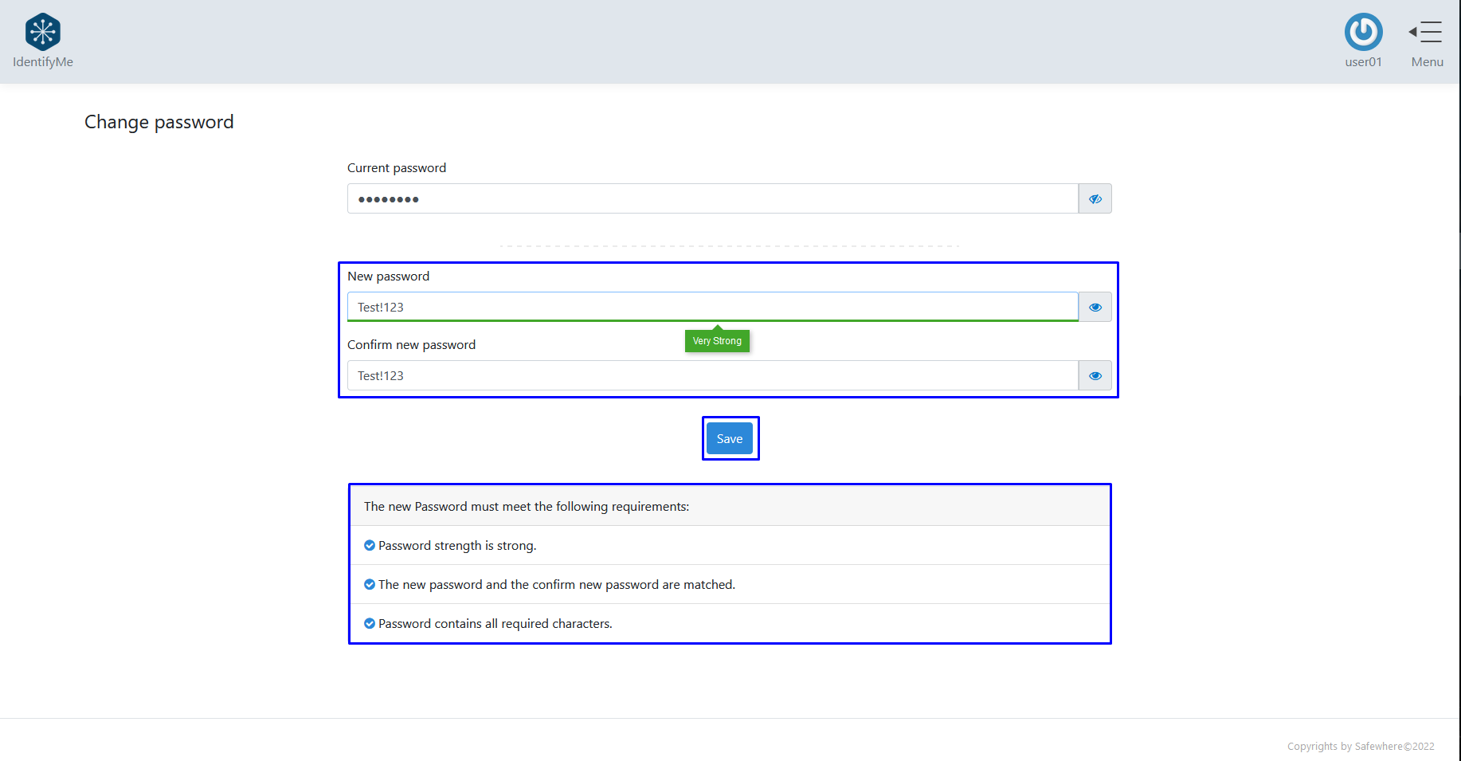Screen dimensions: 1461x761
Task: Click the Change password page heading
Action: point(159,122)
